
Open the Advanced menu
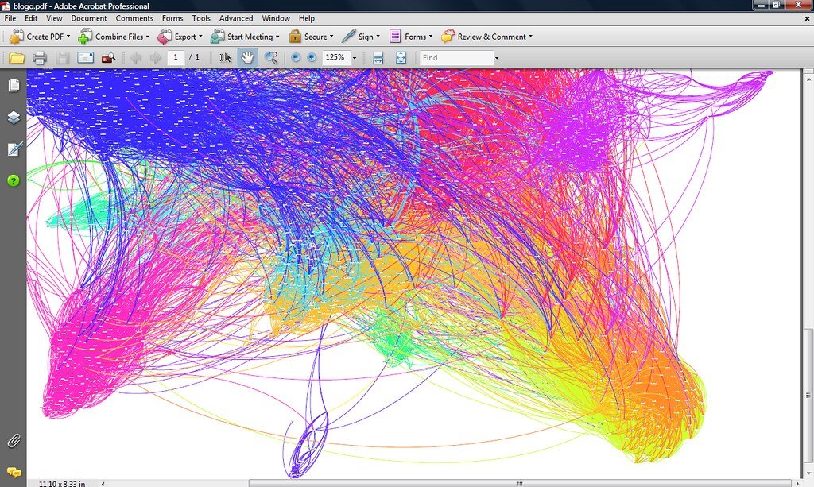(x=235, y=18)
